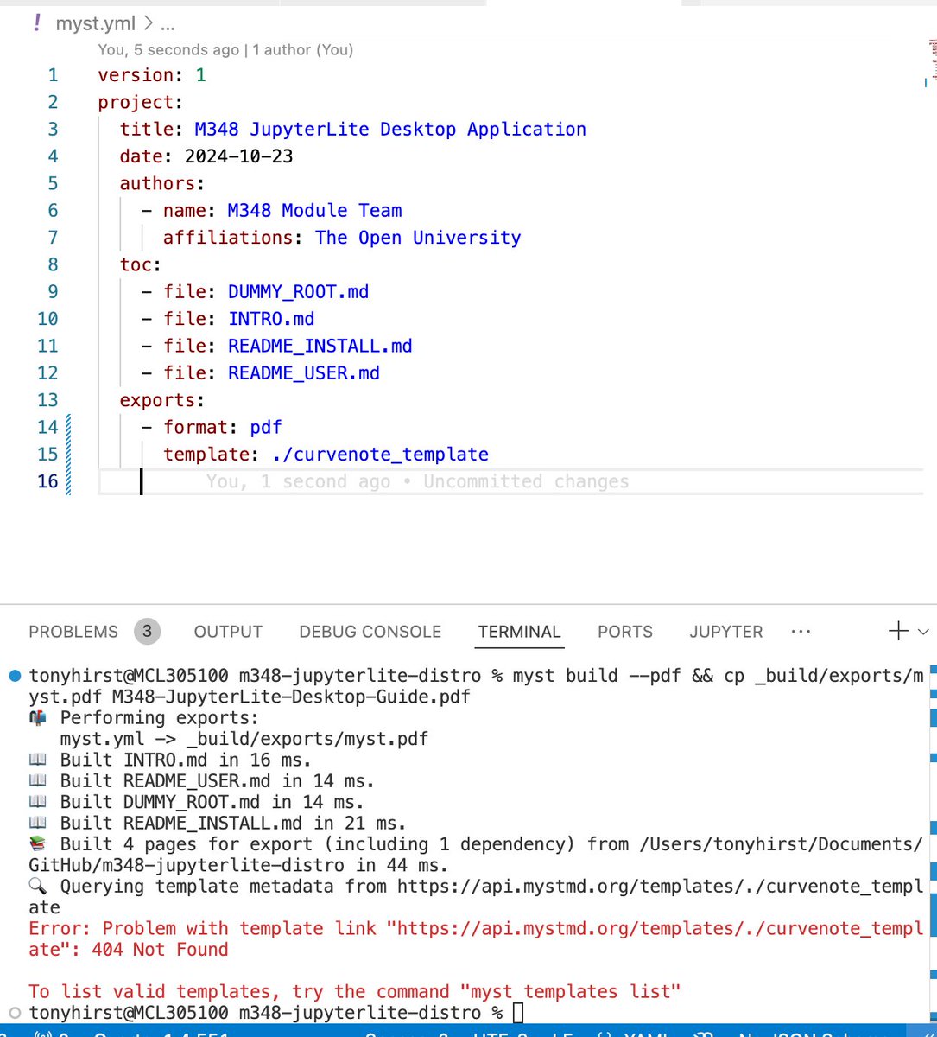This screenshot has width=937, height=1037.
Task: Click the red '404 Not Found' error text
Action: [x=160, y=949]
